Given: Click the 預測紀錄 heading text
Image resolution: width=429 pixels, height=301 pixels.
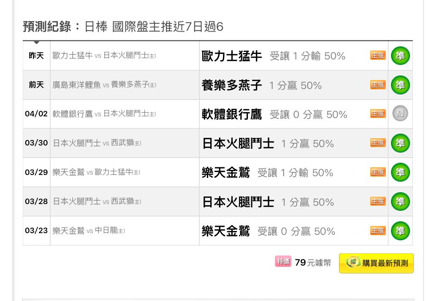Looking at the screenshot, I should pyautogui.click(x=47, y=27).
